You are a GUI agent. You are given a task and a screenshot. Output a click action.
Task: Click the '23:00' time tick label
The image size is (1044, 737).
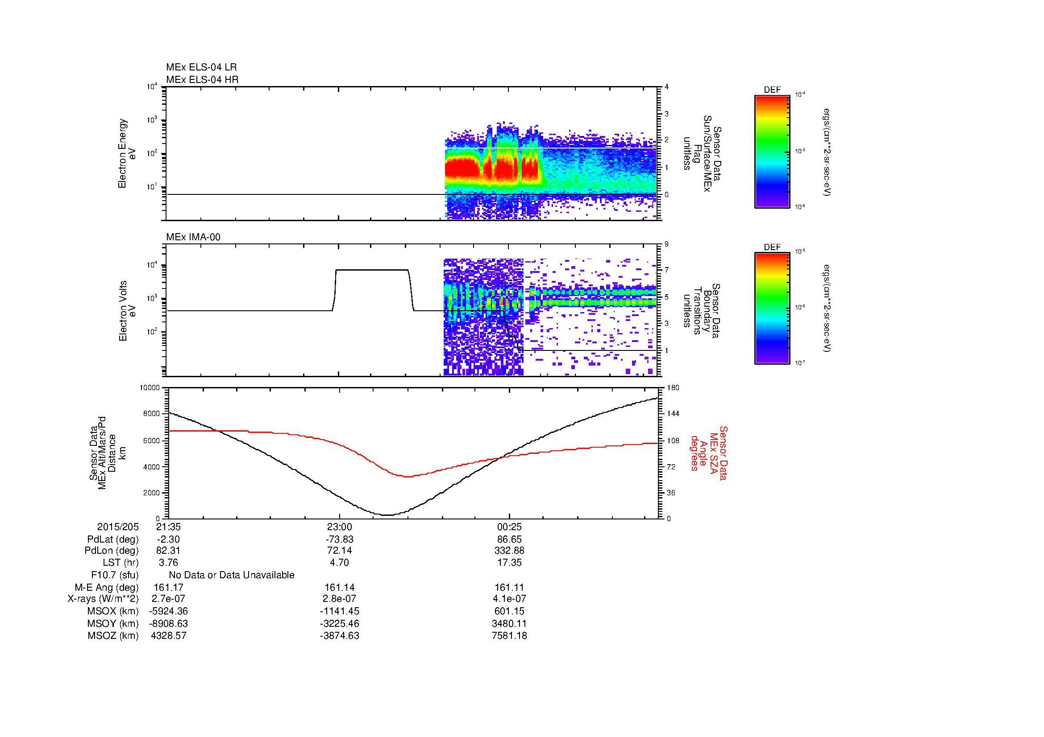[x=340, y=527]
